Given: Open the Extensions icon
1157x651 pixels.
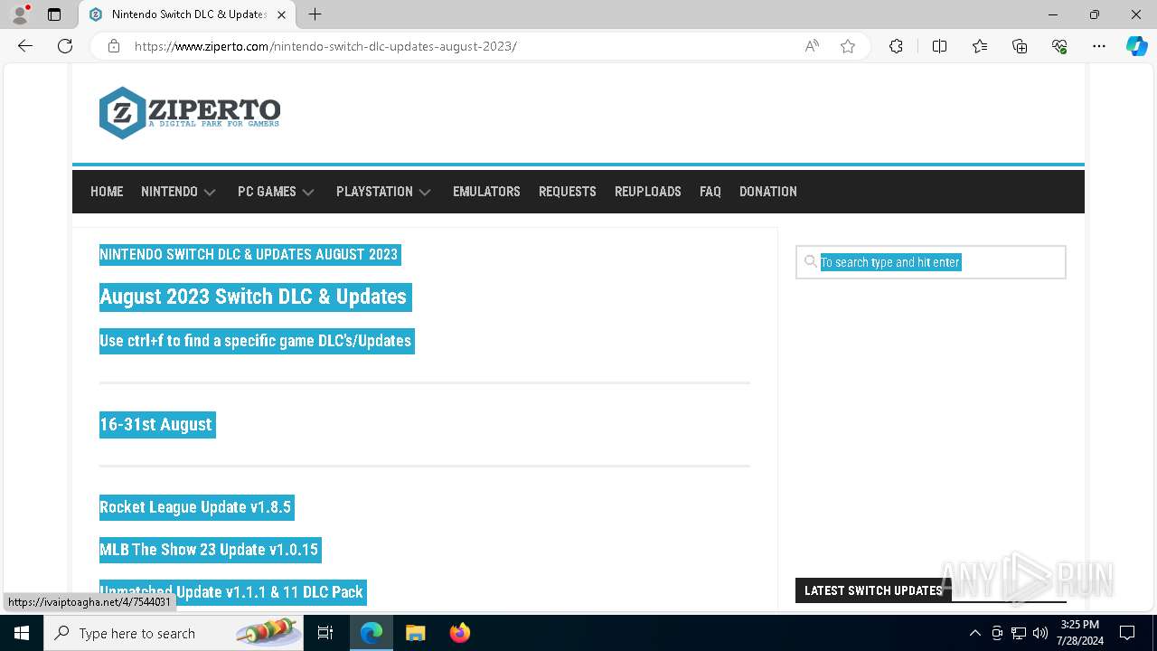Looking at the screenshot, I should pos(896,46).
